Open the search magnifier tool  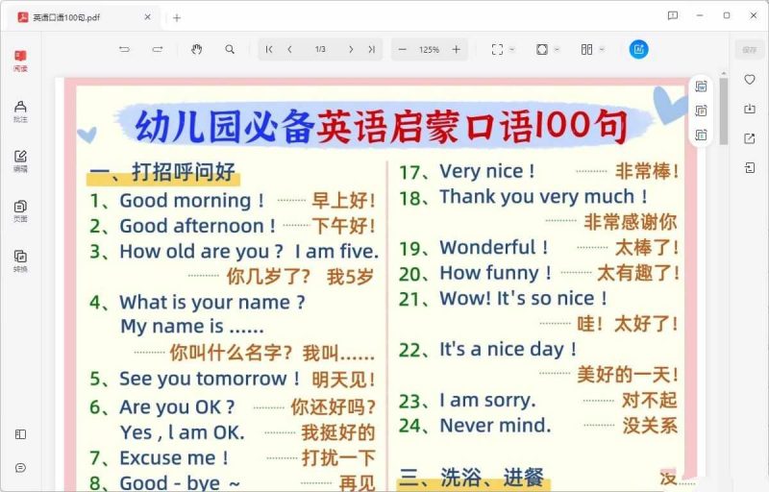(230, 49)
